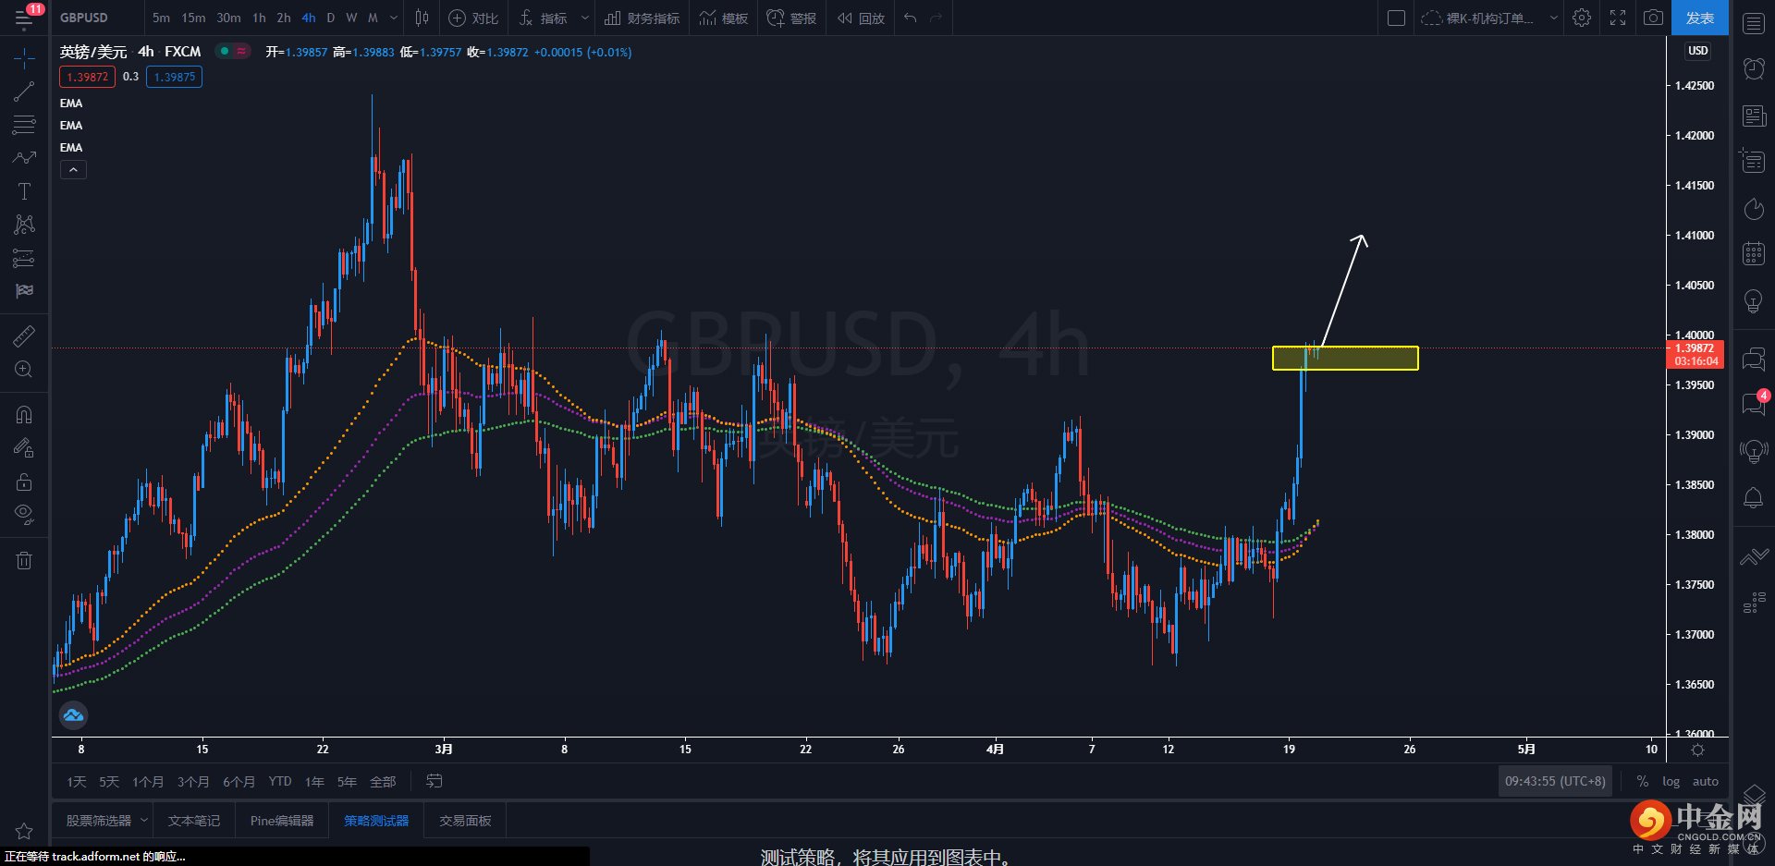Viewport: 1775px width, 866px height.
Task: Select the crosshair cursor tool
Action: pyautogui.click(x=24, y=58)
